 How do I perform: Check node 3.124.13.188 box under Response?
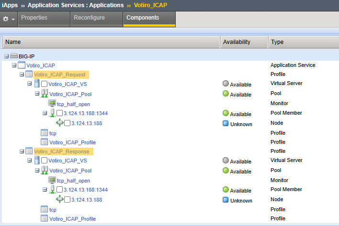[67, 199]
